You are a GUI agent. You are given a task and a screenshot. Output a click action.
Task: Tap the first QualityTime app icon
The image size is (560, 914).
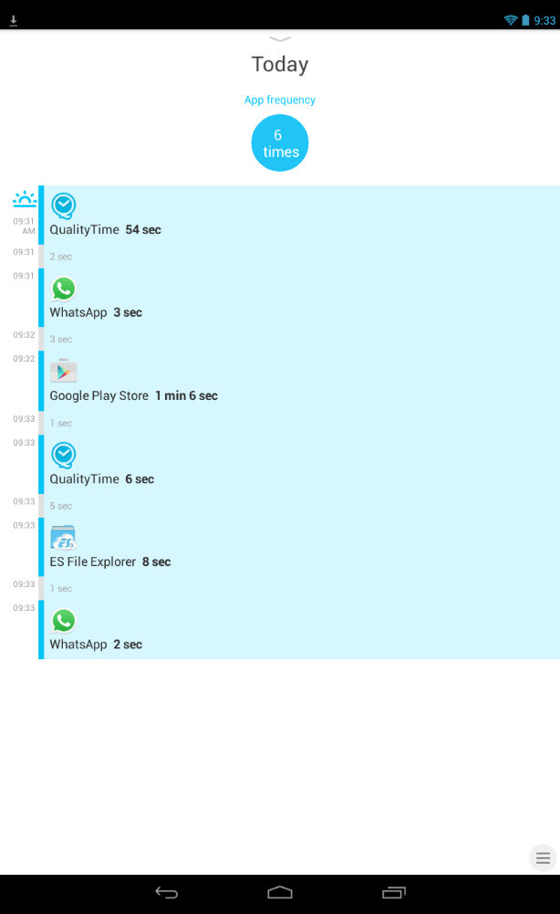(x=64, y=205)
